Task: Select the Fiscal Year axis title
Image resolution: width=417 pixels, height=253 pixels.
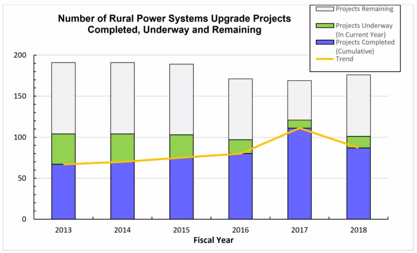Action: [213, 240]
